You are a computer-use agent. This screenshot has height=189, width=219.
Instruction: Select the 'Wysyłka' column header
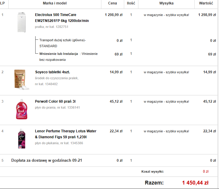coord(166,3)
